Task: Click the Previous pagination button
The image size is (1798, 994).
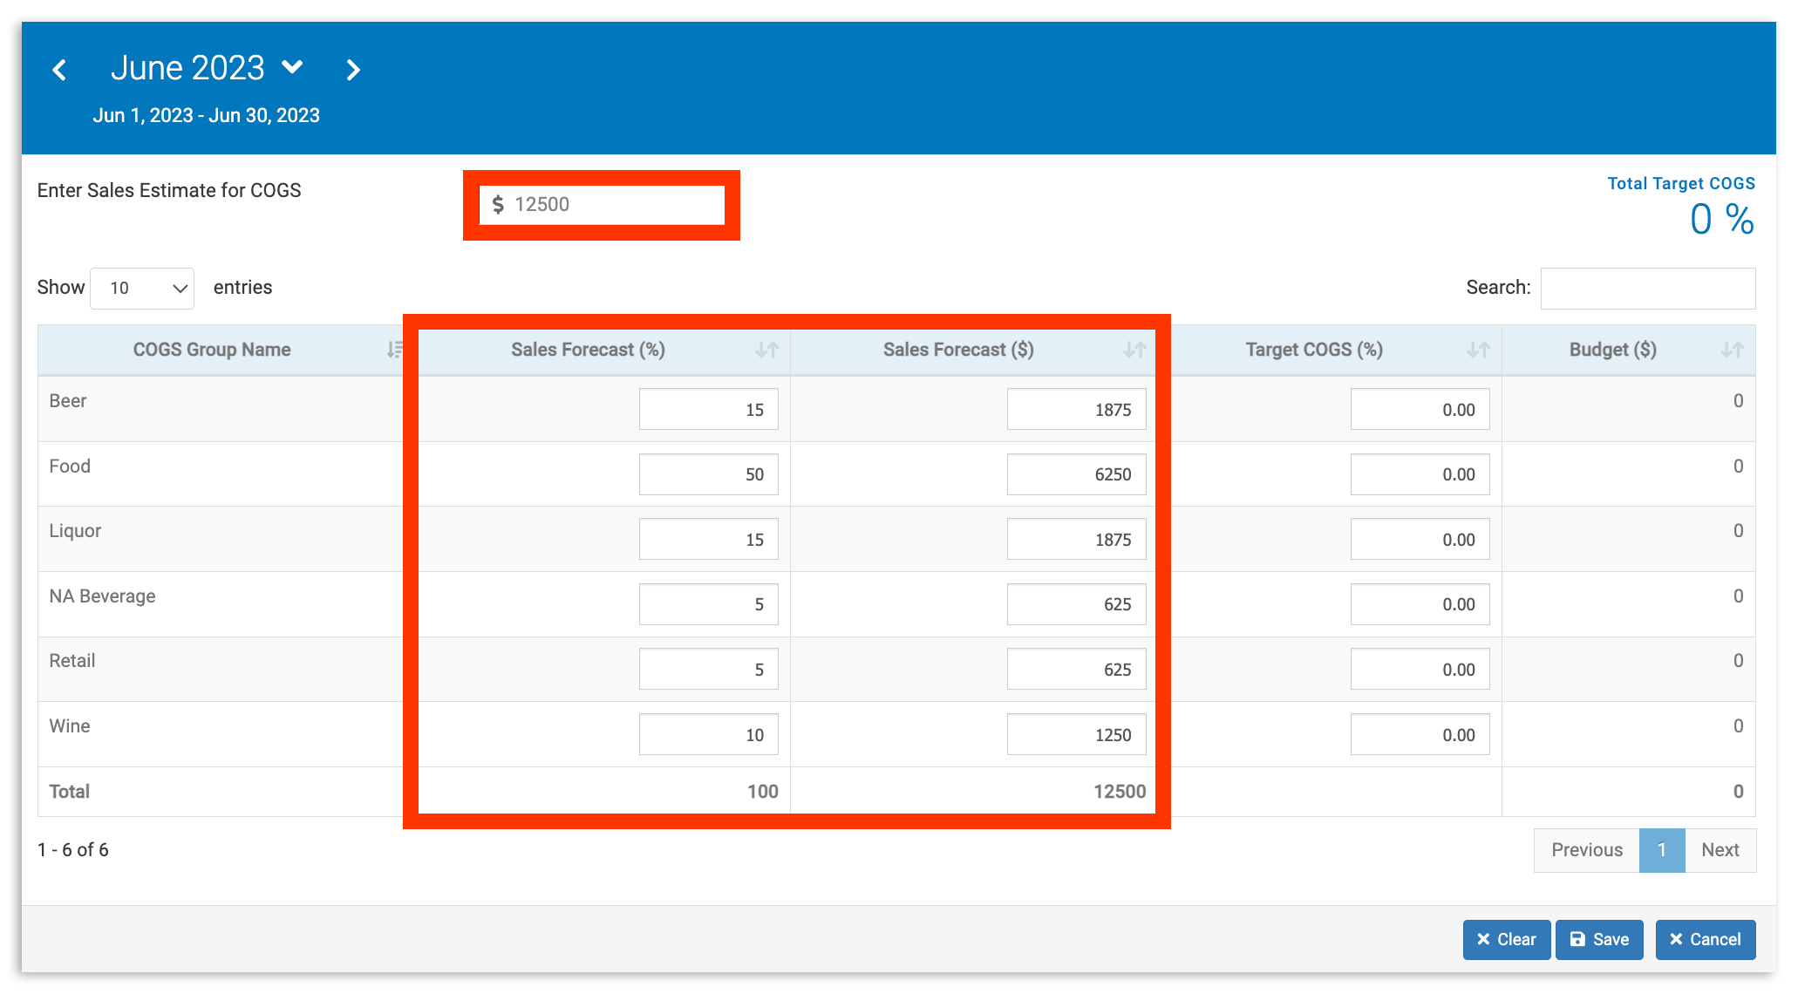Action: coord(1585,850)
